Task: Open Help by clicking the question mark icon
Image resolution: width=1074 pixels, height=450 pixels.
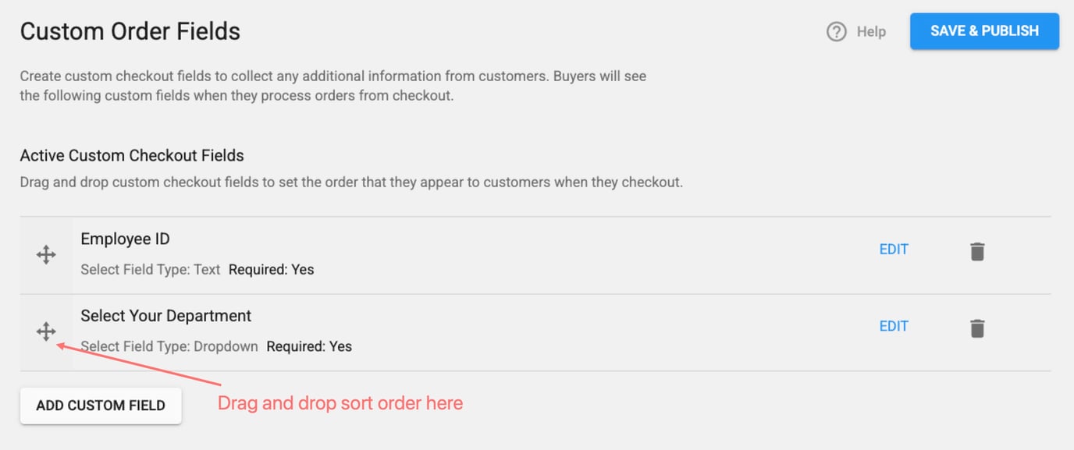Action: [x=836, y=31]
